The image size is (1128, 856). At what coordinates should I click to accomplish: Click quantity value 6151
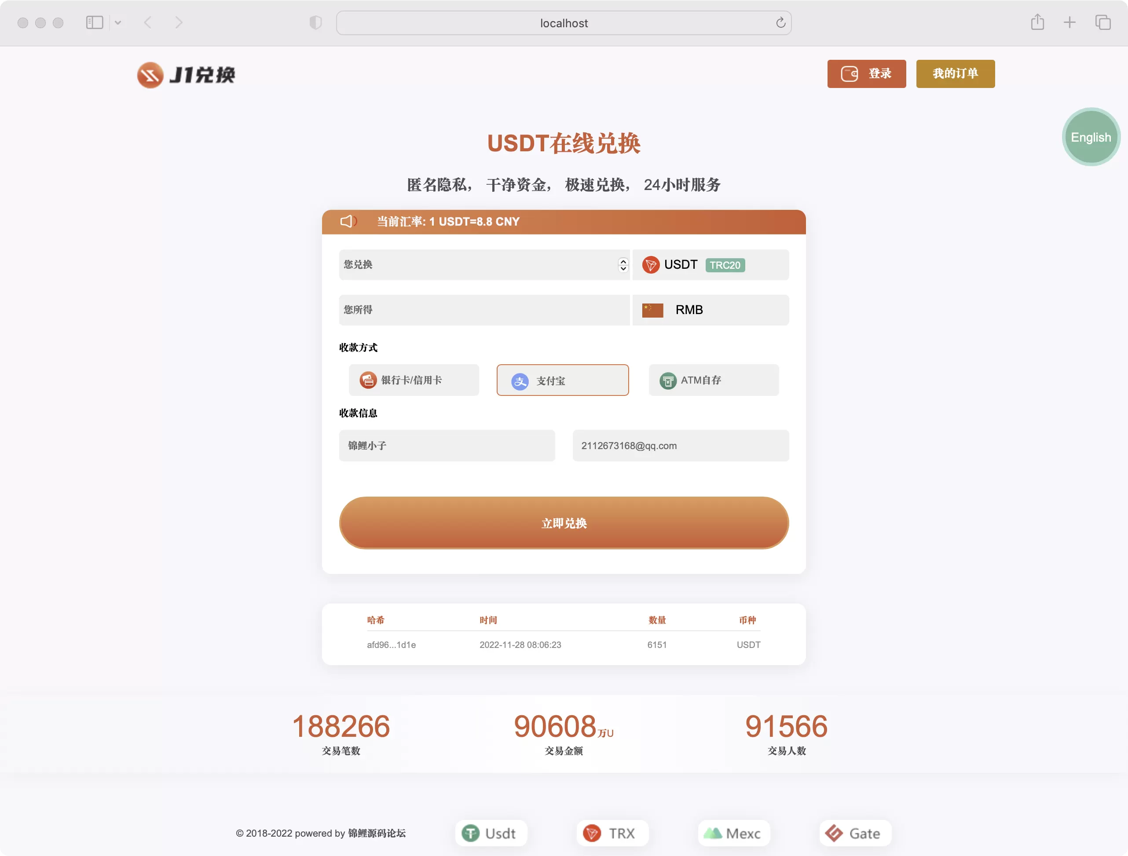[x=657, y=645]
